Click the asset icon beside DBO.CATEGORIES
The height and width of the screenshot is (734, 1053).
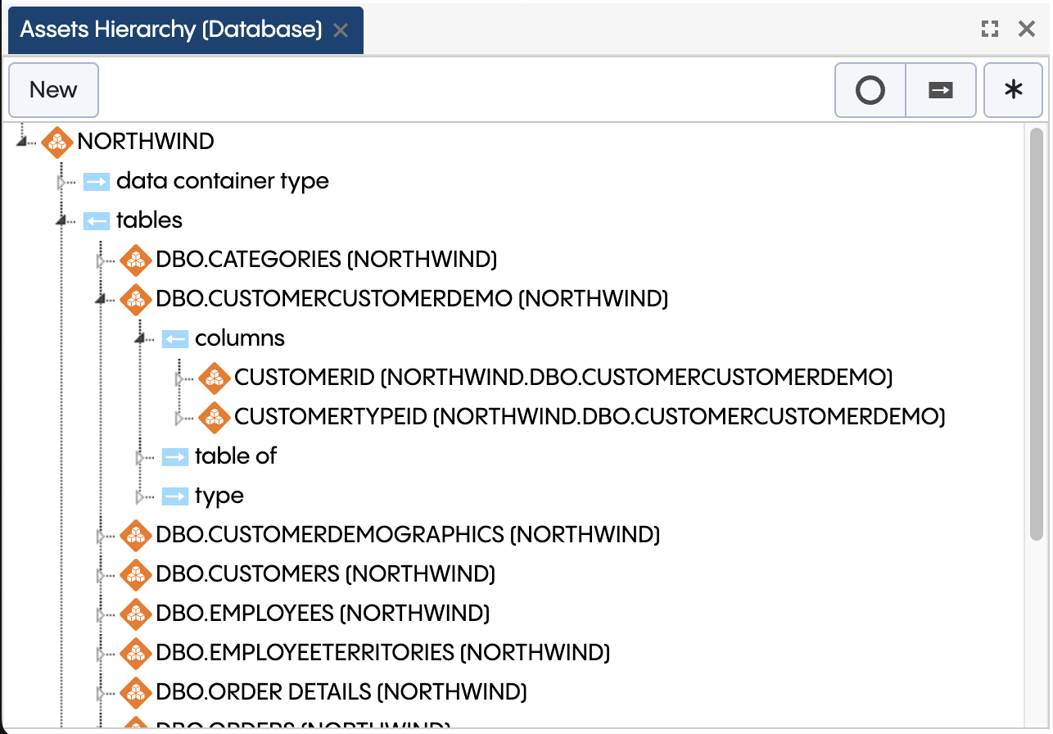[136, 259]
